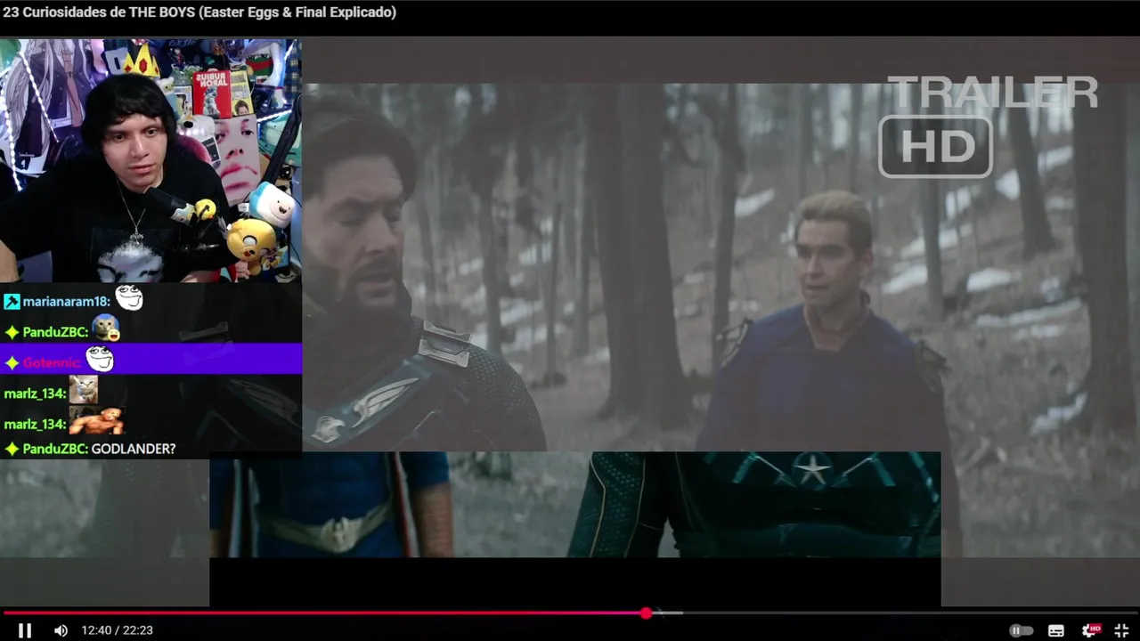The image size is (1140, 641).
Task: Mute the video volume
Action: click(61, 630)
